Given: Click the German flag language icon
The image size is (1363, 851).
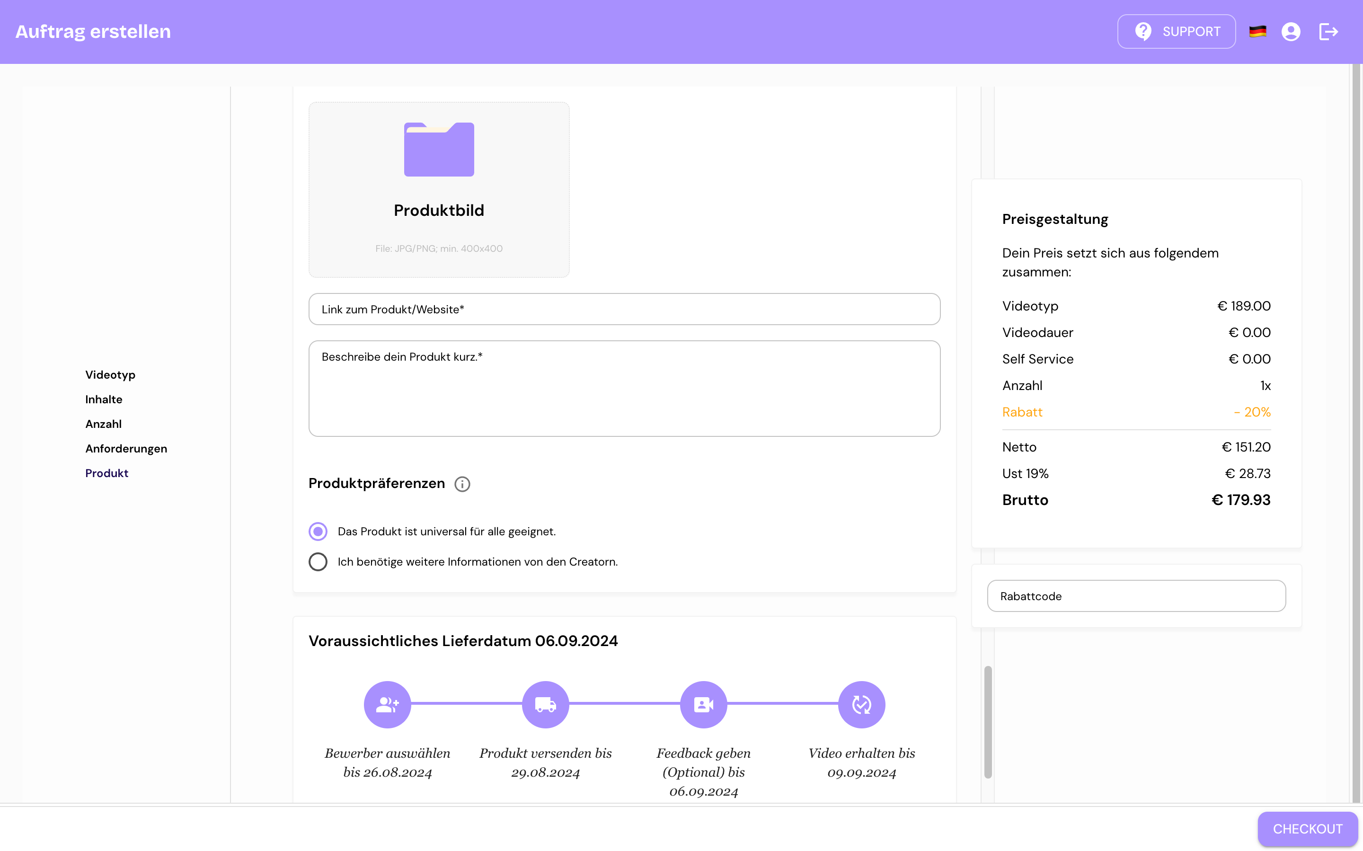Looking at the screenshot, I should (x=1257, y=32).
